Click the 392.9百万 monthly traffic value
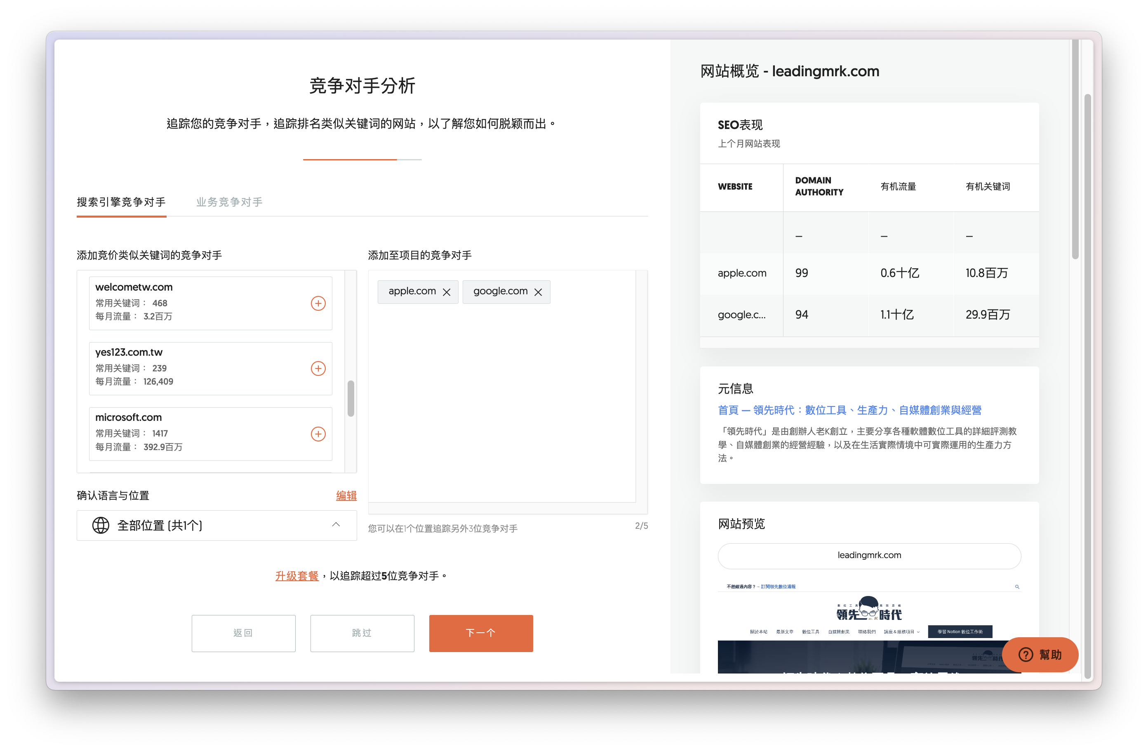The image size is (1148, 751). tap(162, 447)
